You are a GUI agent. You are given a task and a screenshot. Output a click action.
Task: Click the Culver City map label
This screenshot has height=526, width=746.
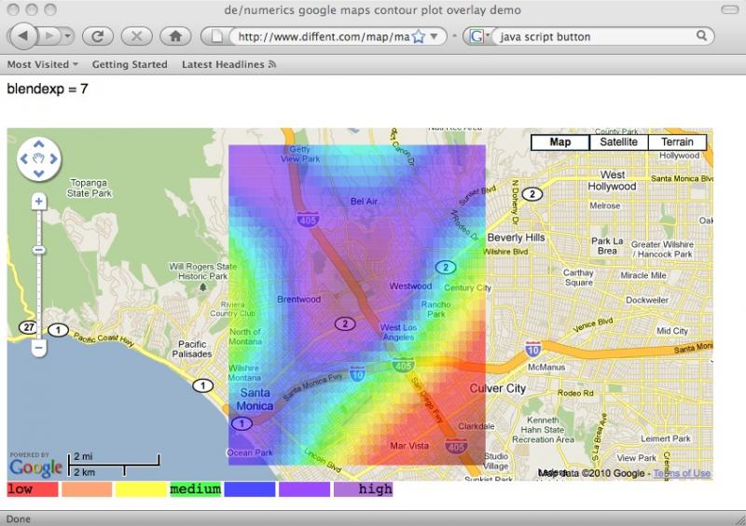pyautogui.click(x=498, y=388)
